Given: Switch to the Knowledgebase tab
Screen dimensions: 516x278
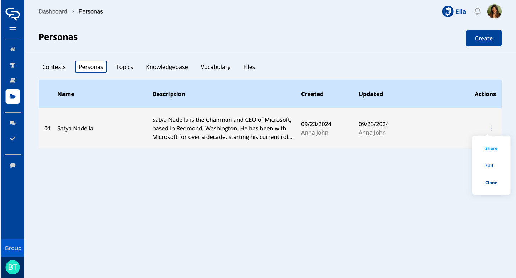Looking at the screenshot, I should coord(167,67).
